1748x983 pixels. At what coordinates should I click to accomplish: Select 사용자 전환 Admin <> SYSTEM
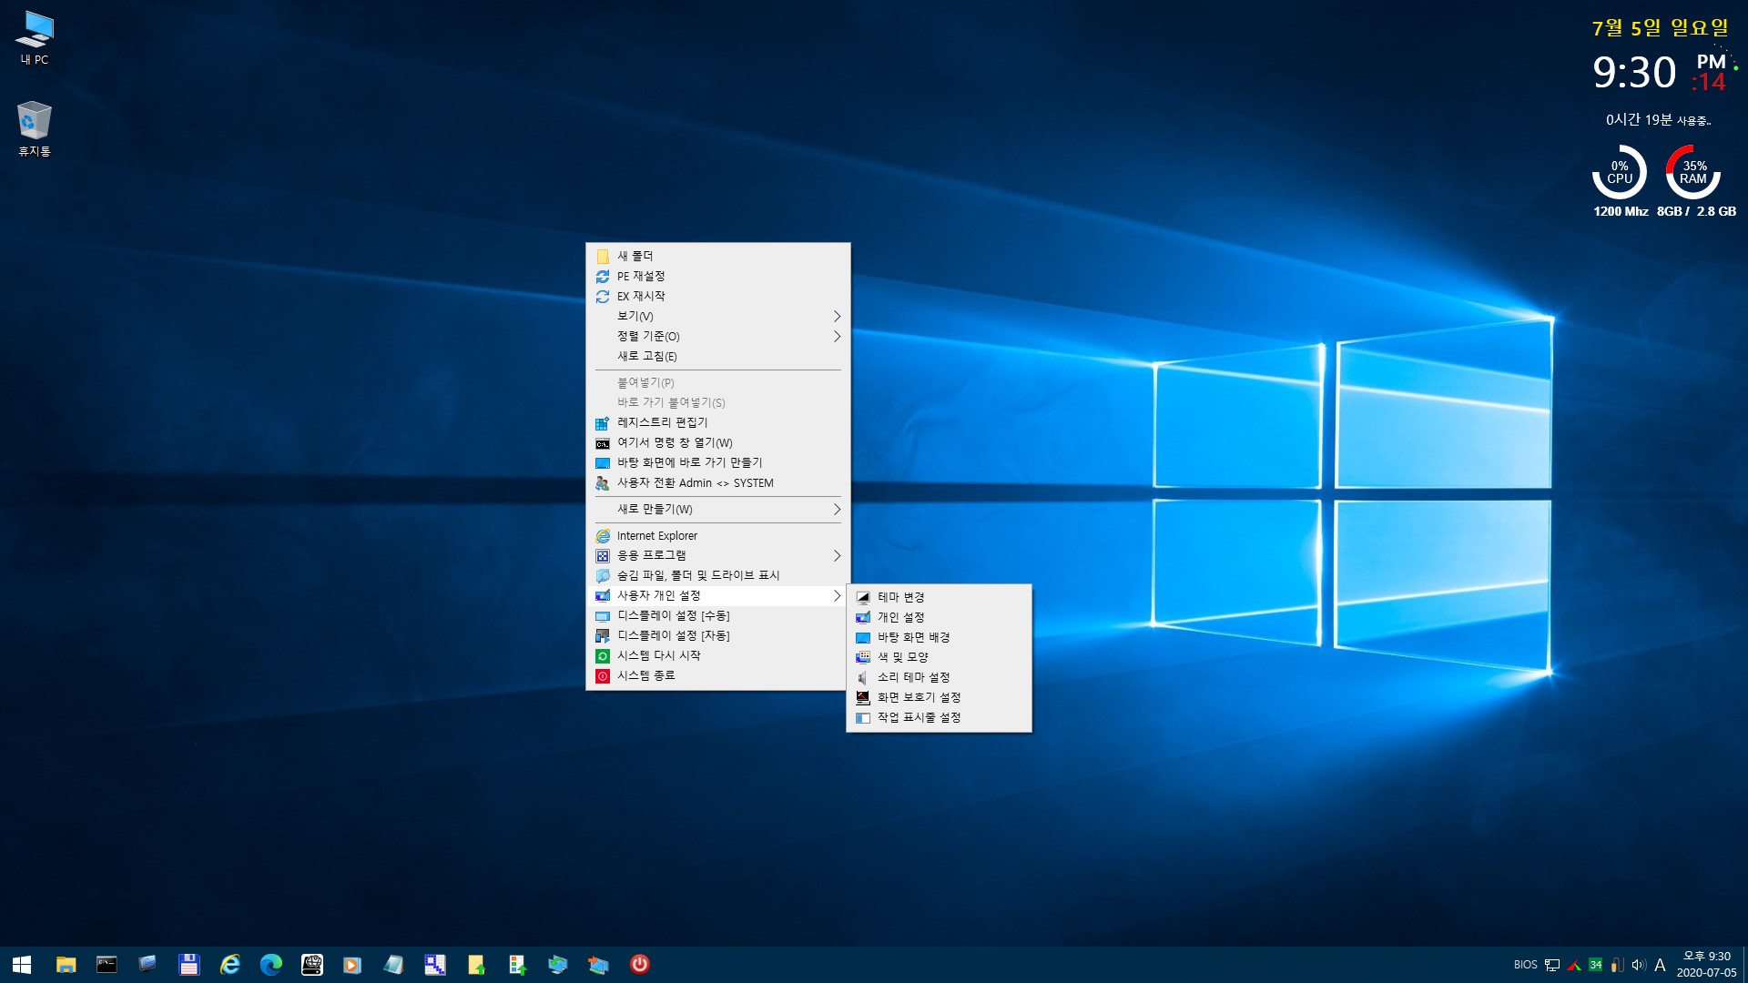coord(718,482)
